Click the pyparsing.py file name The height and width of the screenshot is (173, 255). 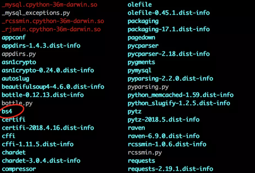[x=148, y=87]
